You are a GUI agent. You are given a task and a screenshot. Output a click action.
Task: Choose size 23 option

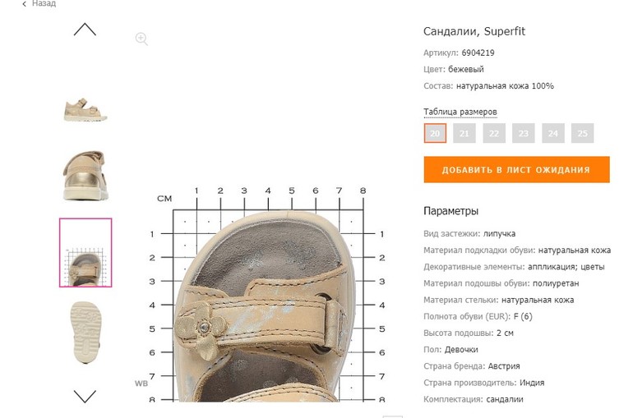524,133
